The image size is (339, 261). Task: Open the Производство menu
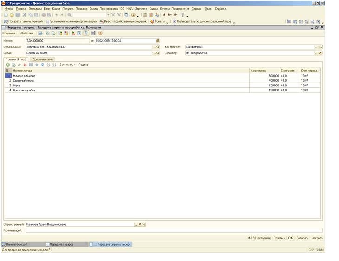[x=109, y=9]
